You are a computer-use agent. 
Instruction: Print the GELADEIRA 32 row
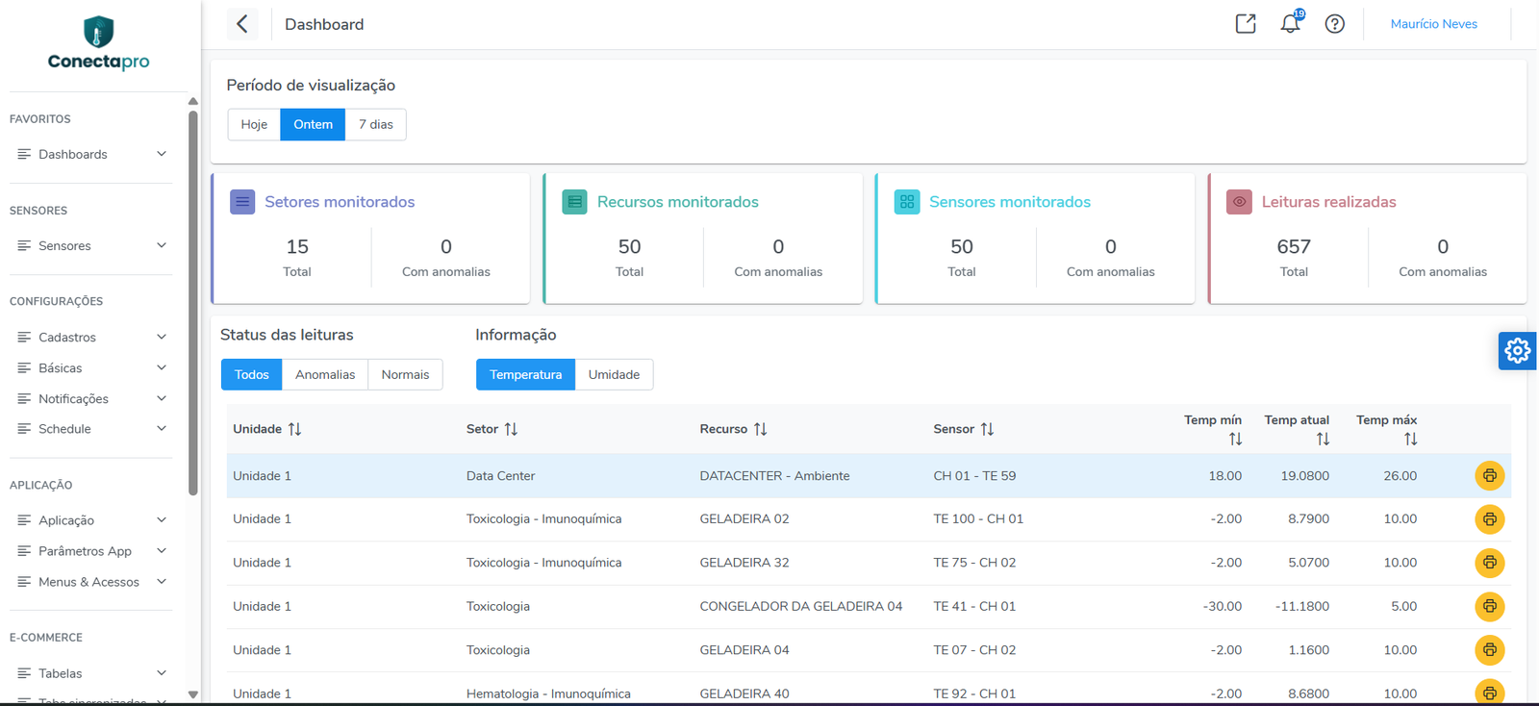click(x=1489, y=563)
